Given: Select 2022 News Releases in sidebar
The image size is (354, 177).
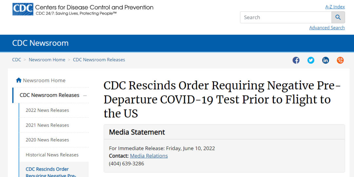Looking at the screenshot, I should tap(47, 110).
